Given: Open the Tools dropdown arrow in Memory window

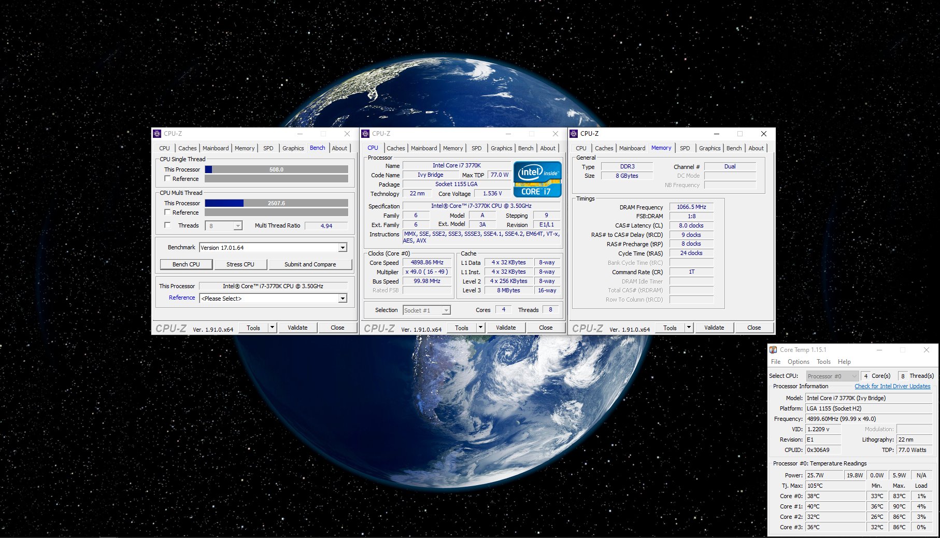Looking at the screenshot, I should [x=689, y=328].
